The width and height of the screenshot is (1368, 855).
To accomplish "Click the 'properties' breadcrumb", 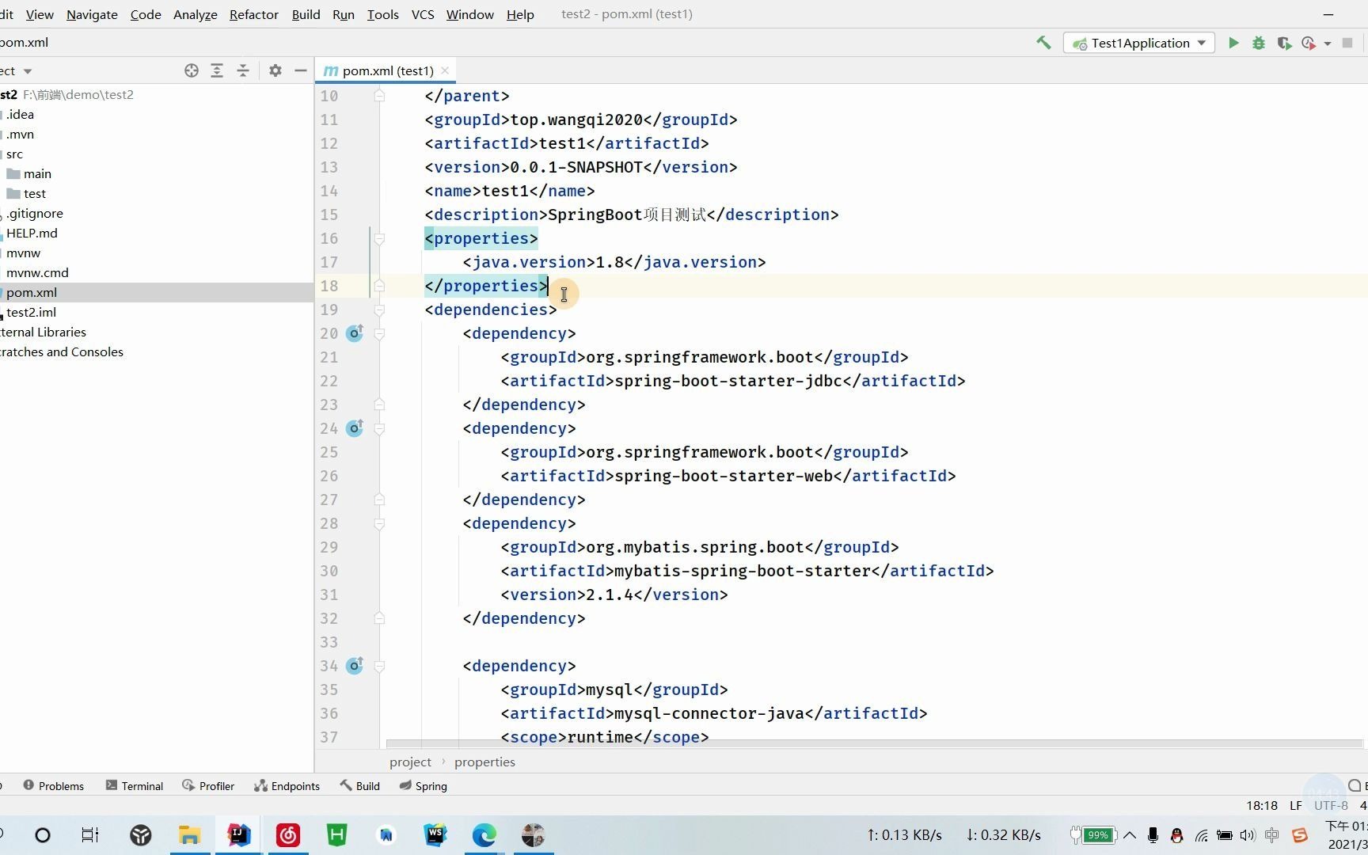I will tap(484, 762).
